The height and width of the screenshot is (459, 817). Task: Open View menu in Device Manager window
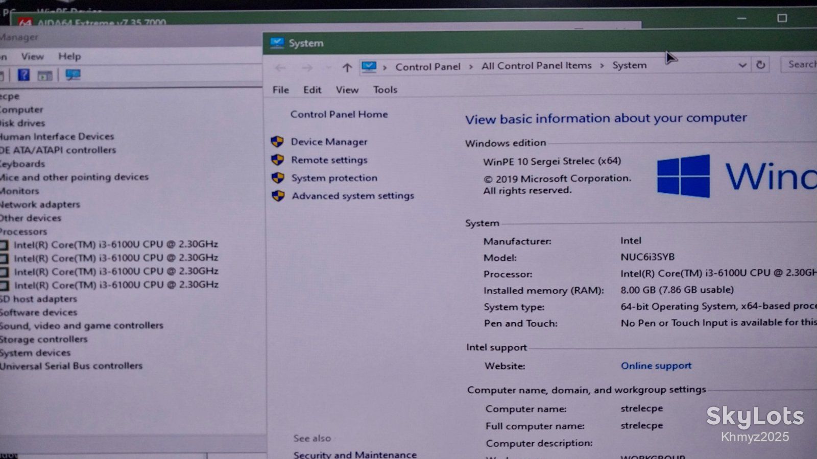point(32,57)
